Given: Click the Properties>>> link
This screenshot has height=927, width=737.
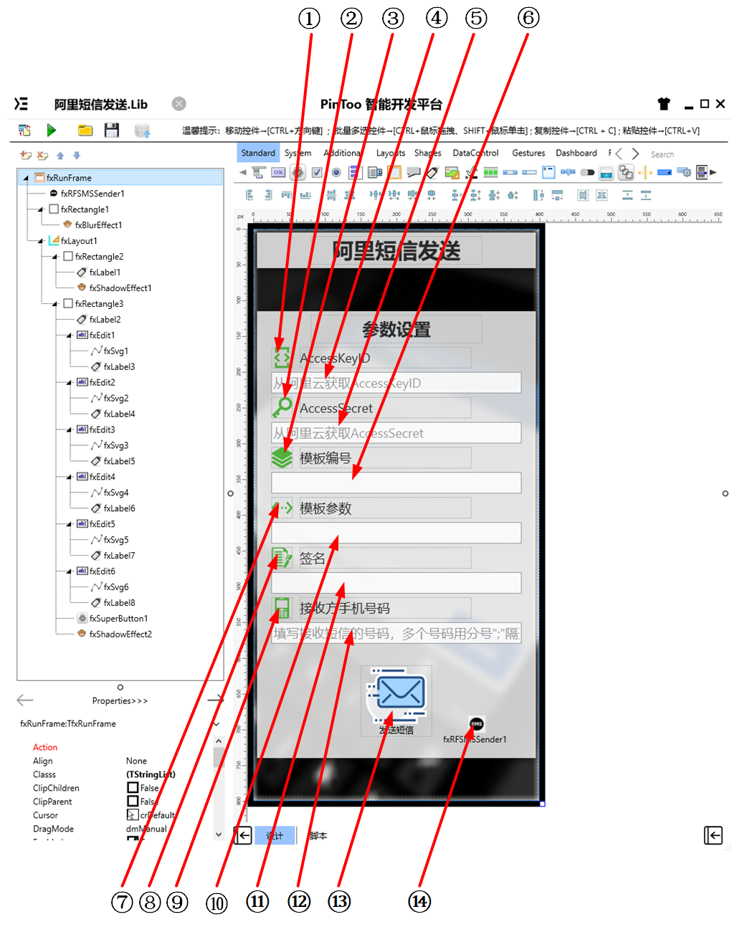Looking at the screenshot, I should [x=120, y=700].
